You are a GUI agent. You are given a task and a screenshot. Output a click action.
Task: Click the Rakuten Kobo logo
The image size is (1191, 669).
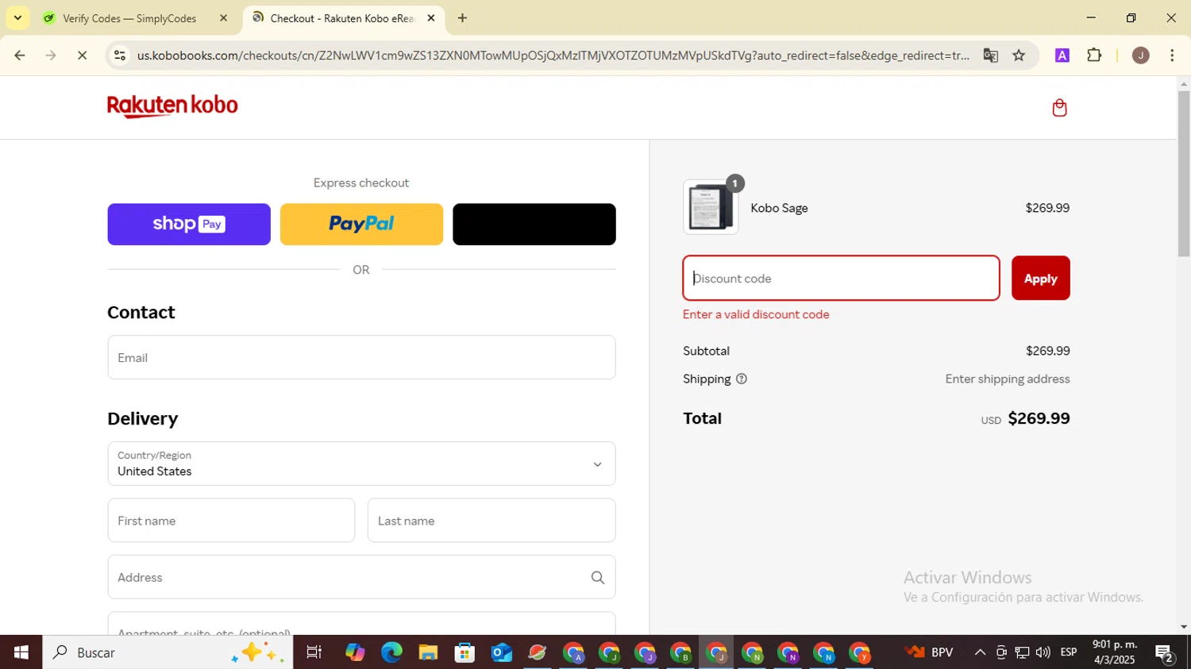172,106
